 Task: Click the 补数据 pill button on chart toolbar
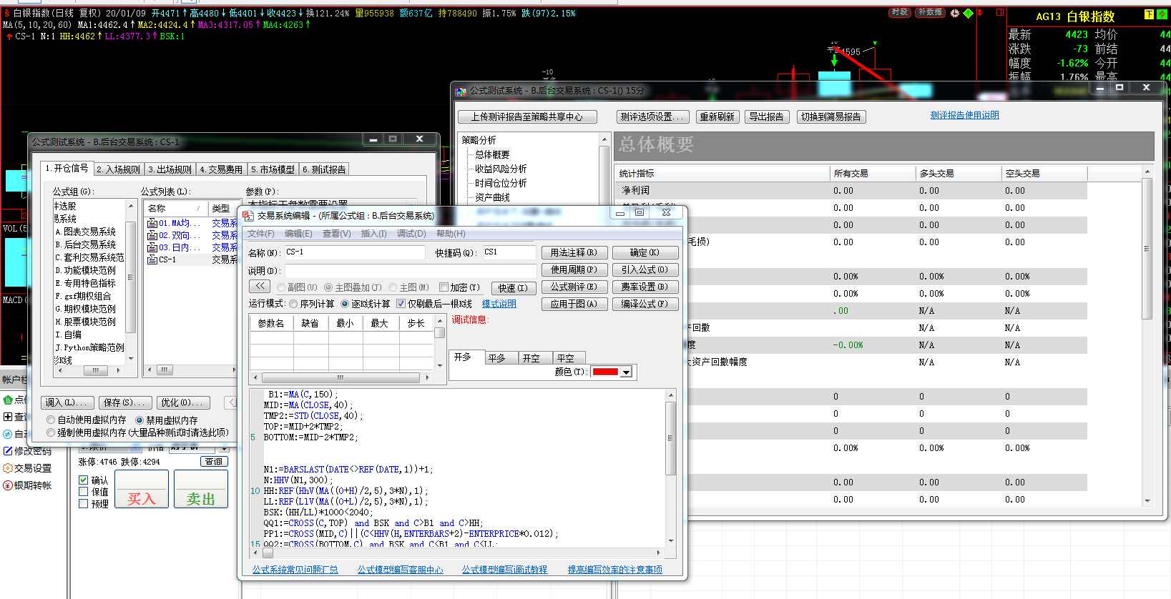(930, 13)
